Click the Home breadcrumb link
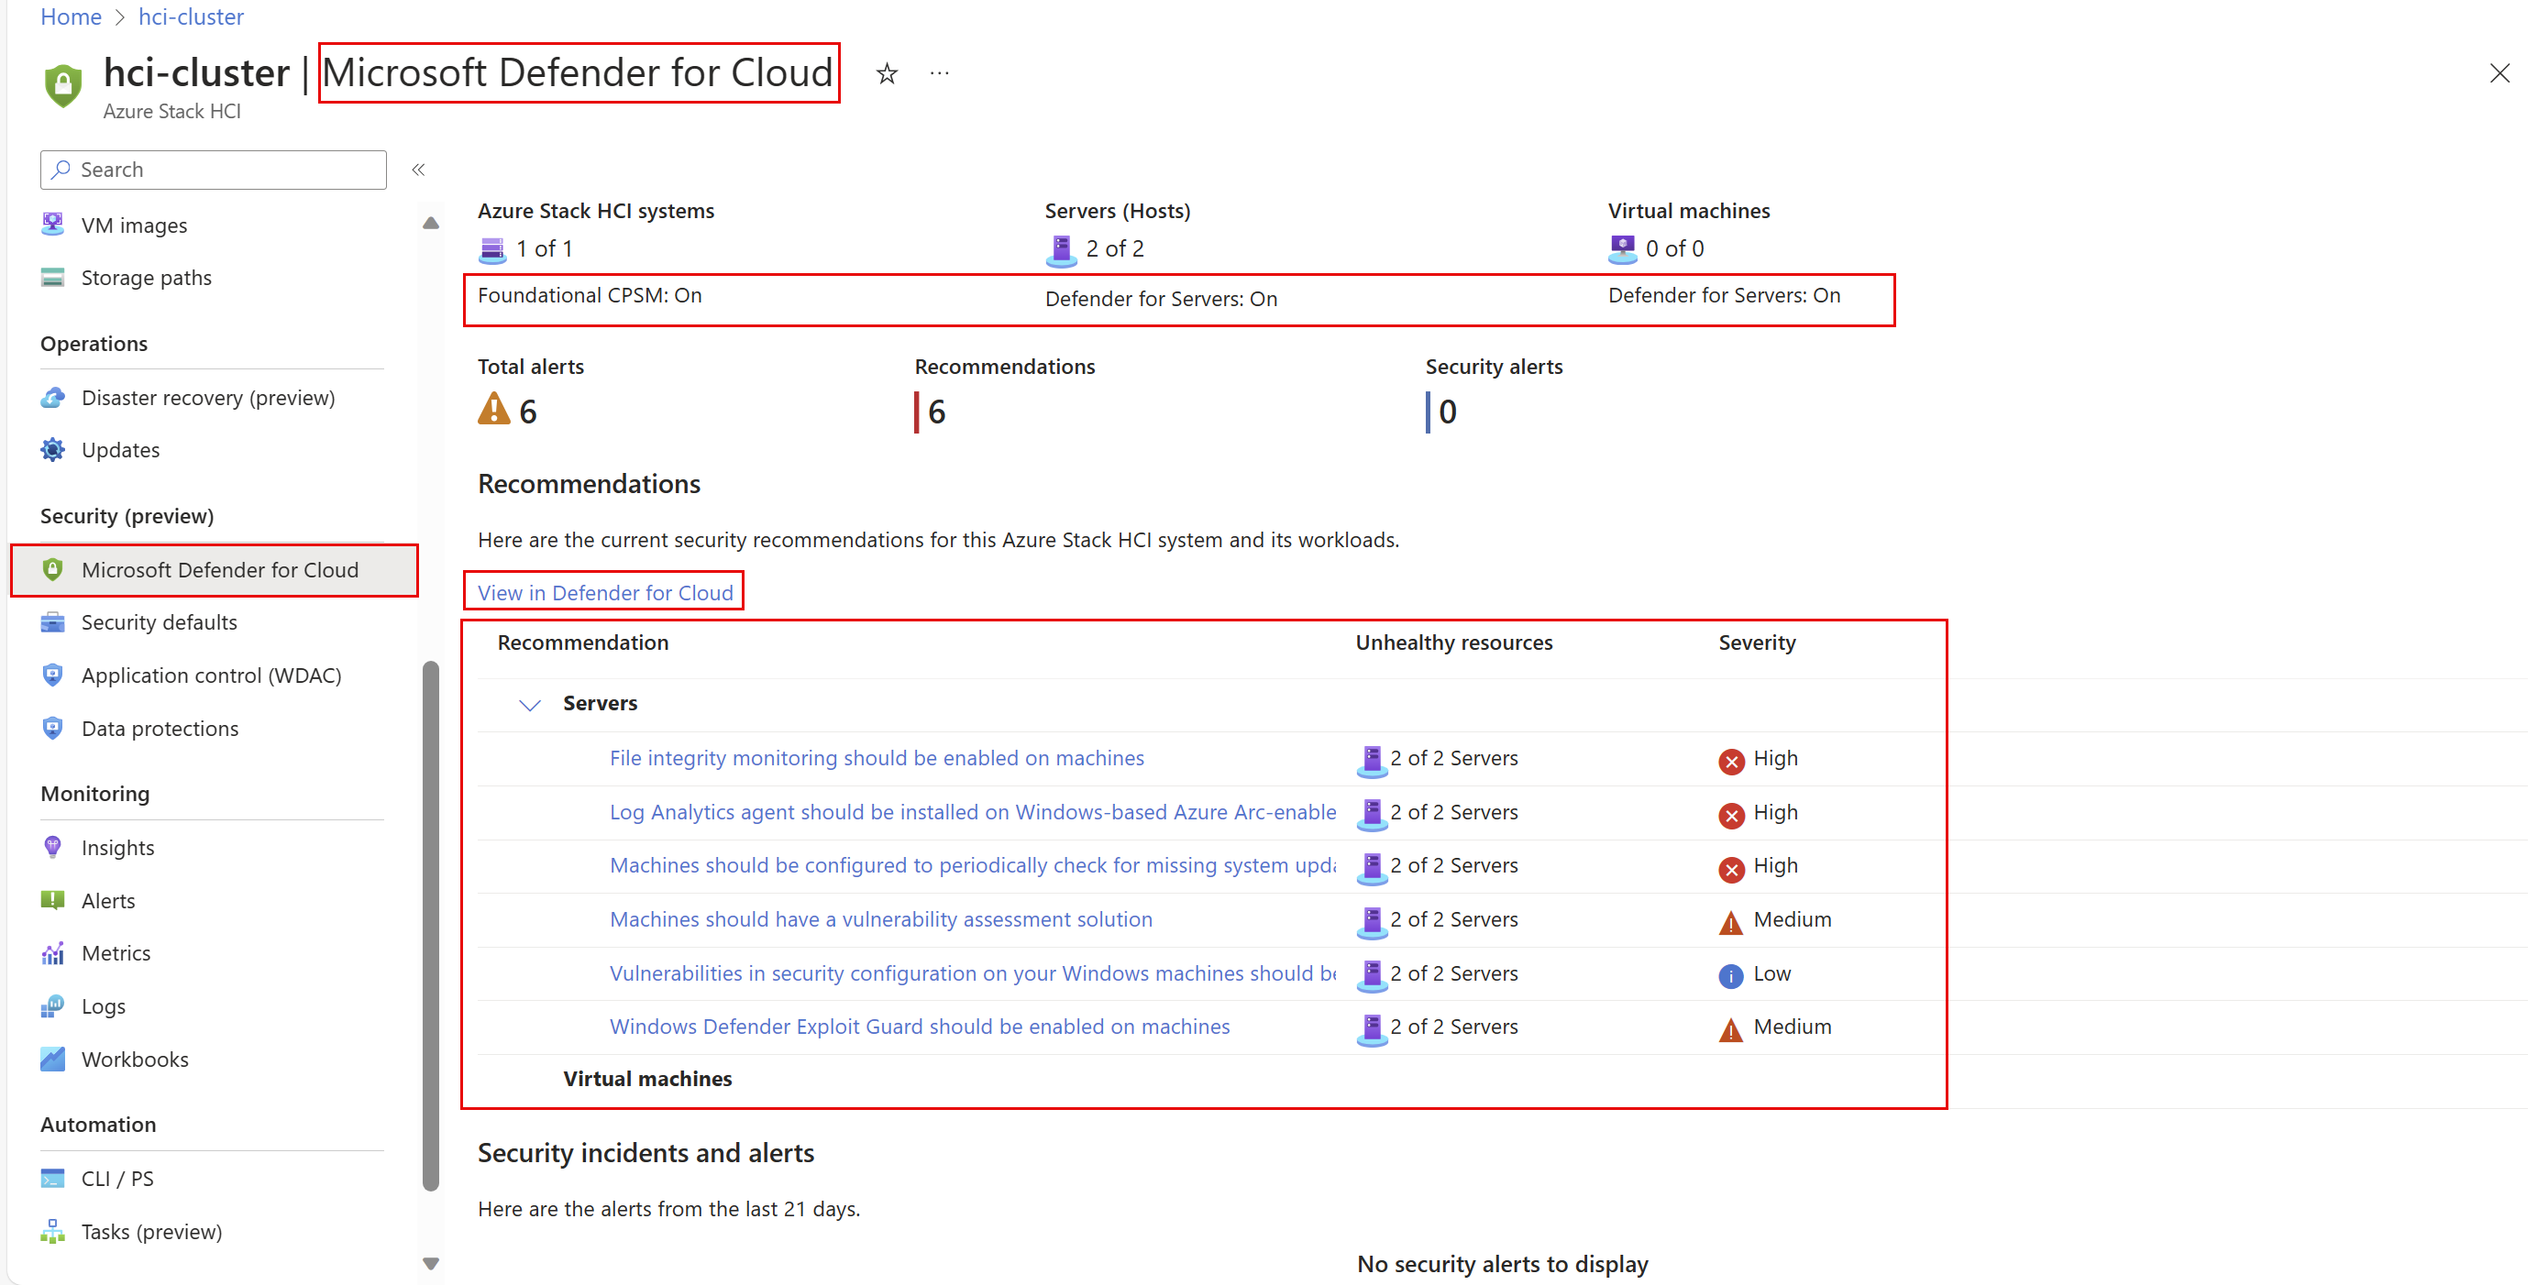The image size is (2538, 1285). click(71, 16)
